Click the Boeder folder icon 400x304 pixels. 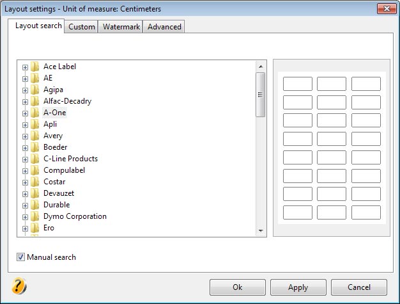click(x=35, y=147)
